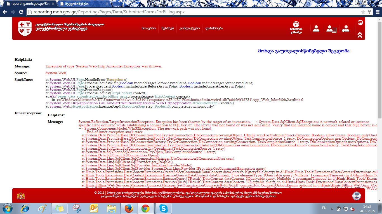Bookmark this page with star icon

point(363,12)
